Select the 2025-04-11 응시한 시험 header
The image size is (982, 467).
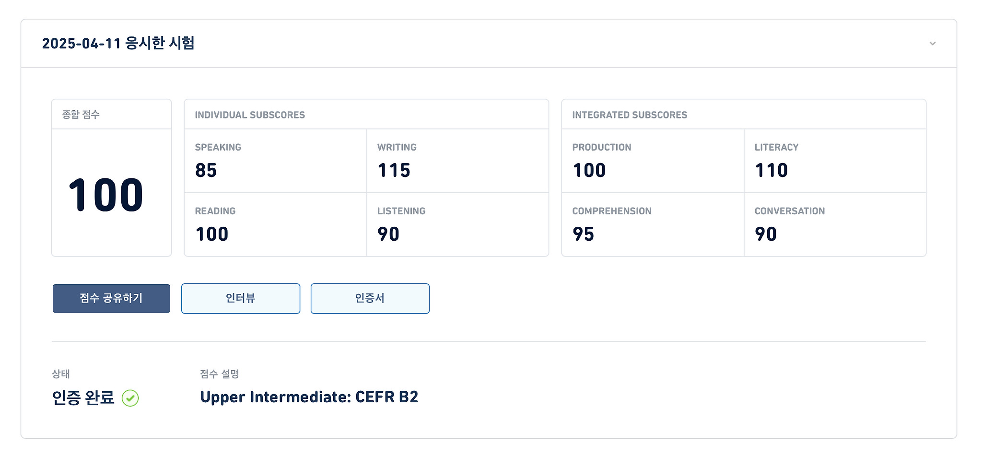click(118, 44)
